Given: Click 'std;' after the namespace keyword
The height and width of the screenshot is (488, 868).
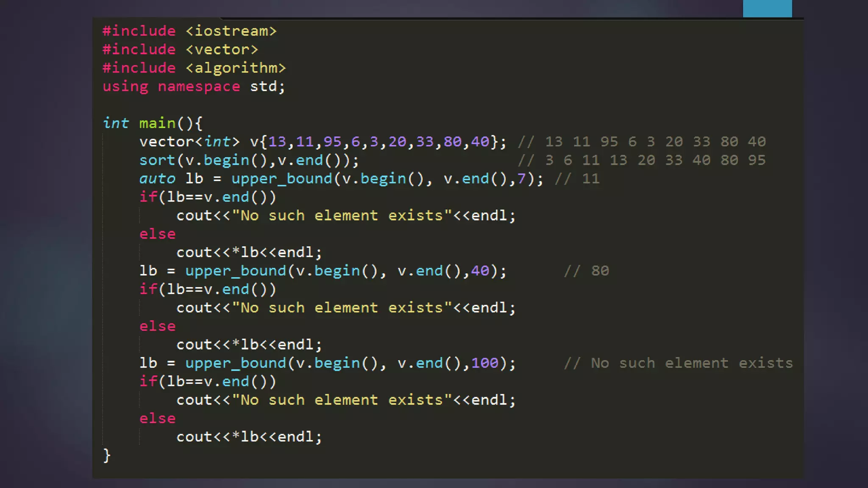Looking at the screenshot, I should (x=267, y=86).
